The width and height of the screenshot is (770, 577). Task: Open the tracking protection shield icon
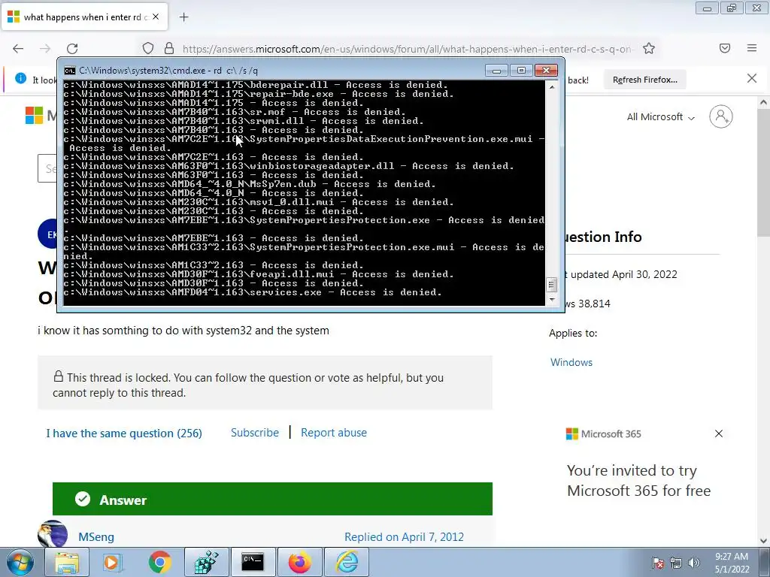pos(148,48)
